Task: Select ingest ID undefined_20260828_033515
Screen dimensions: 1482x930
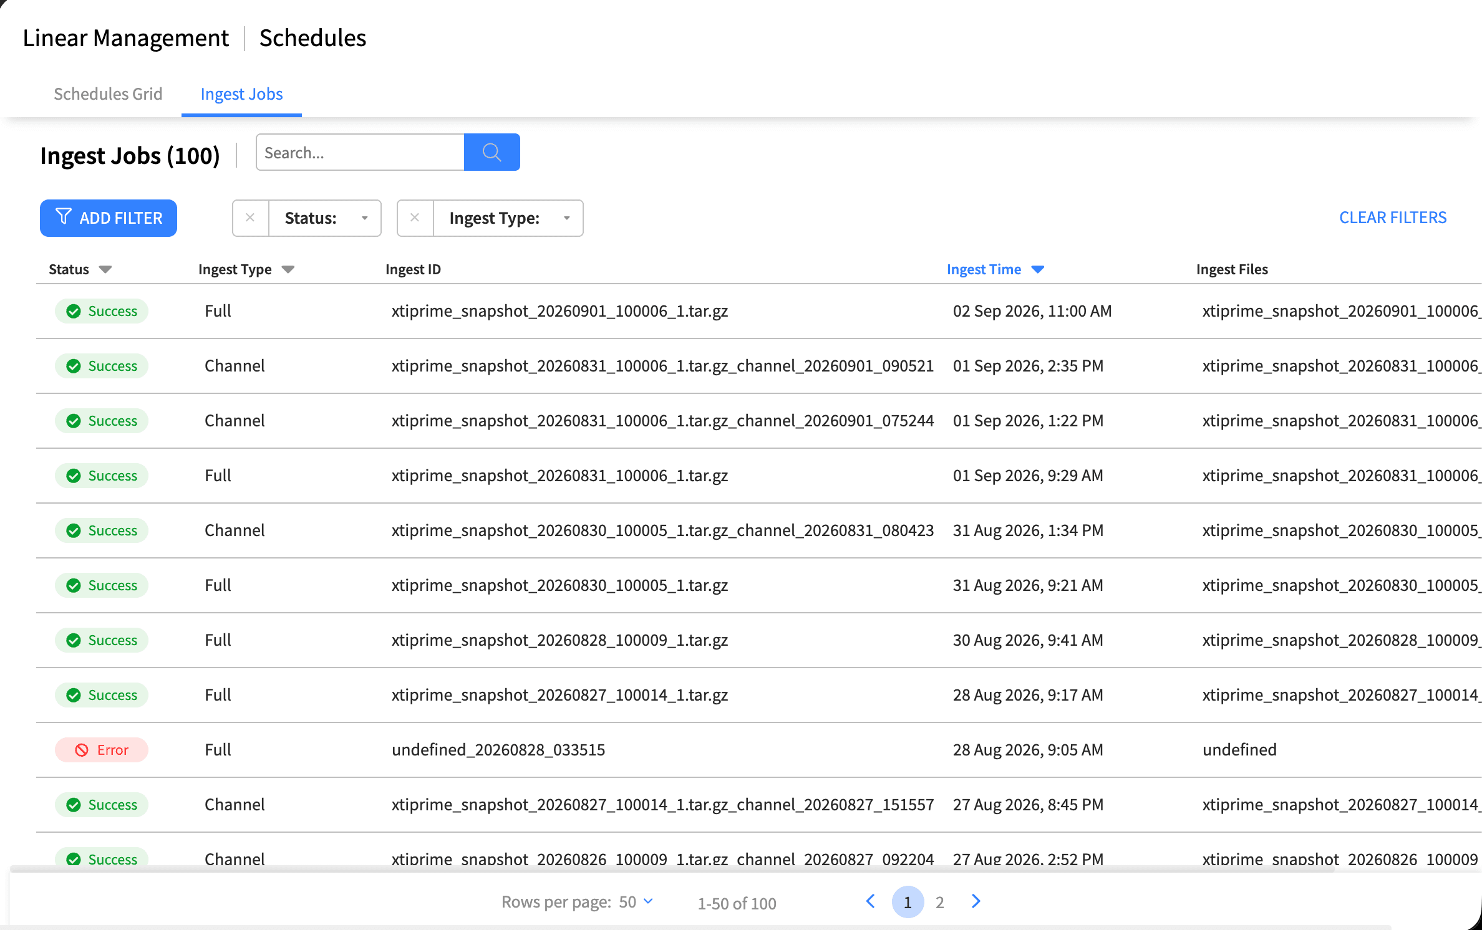Action: 498,750
